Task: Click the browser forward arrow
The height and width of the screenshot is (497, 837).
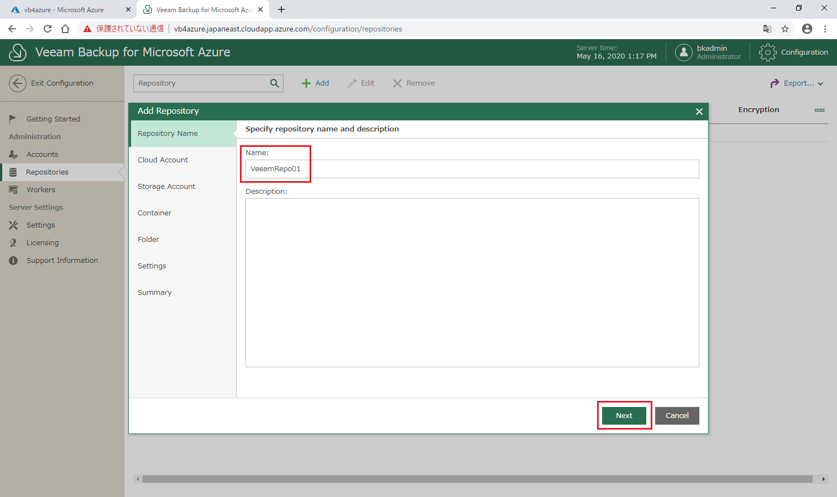Action: point(30,29)
